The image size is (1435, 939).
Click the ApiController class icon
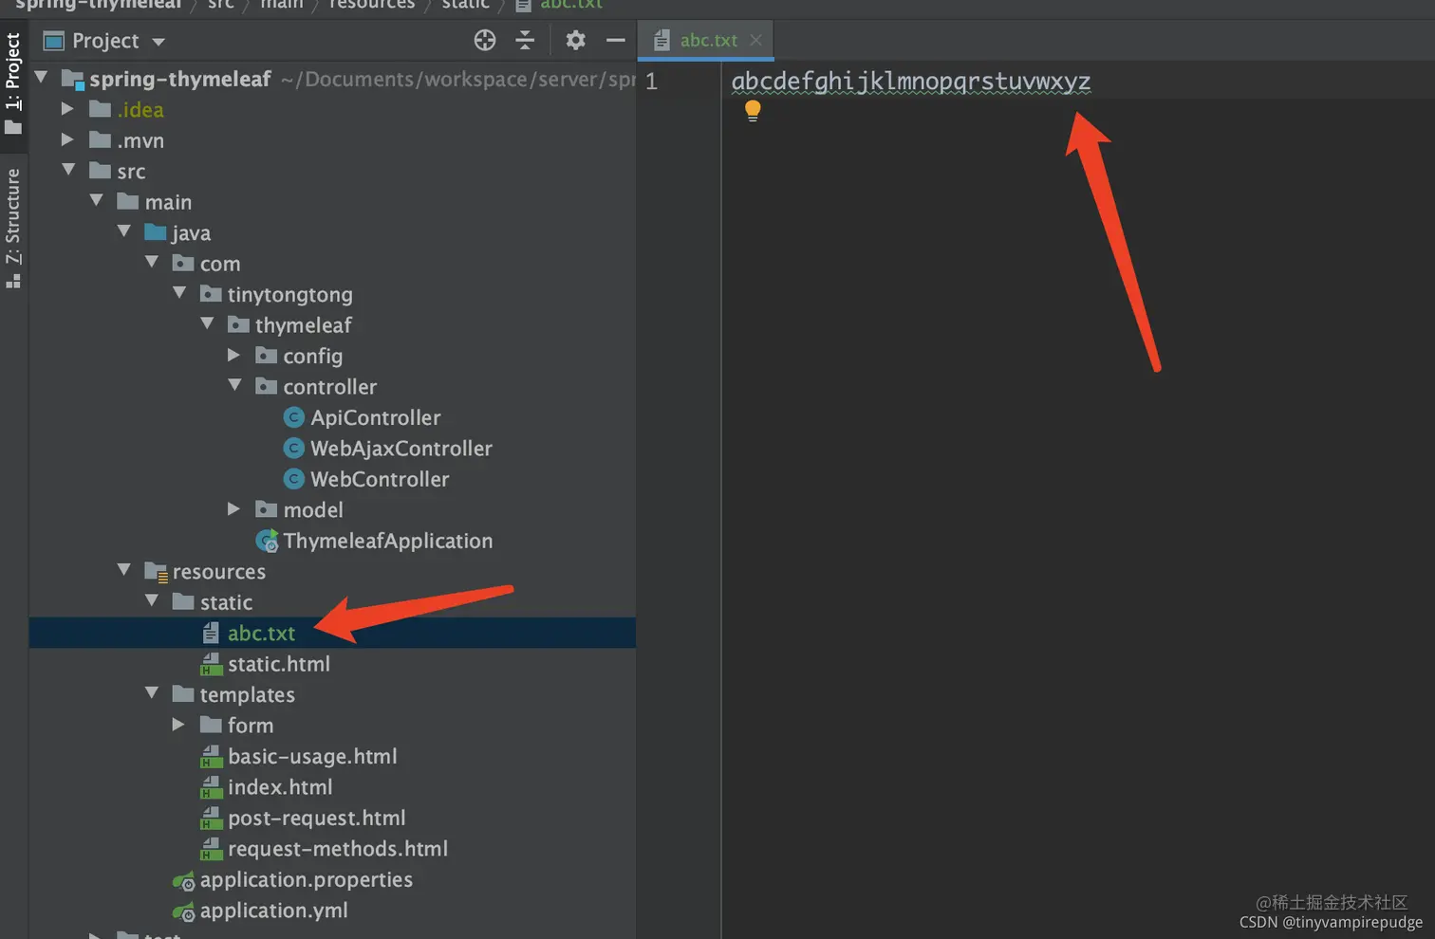[x=294, y=417]
